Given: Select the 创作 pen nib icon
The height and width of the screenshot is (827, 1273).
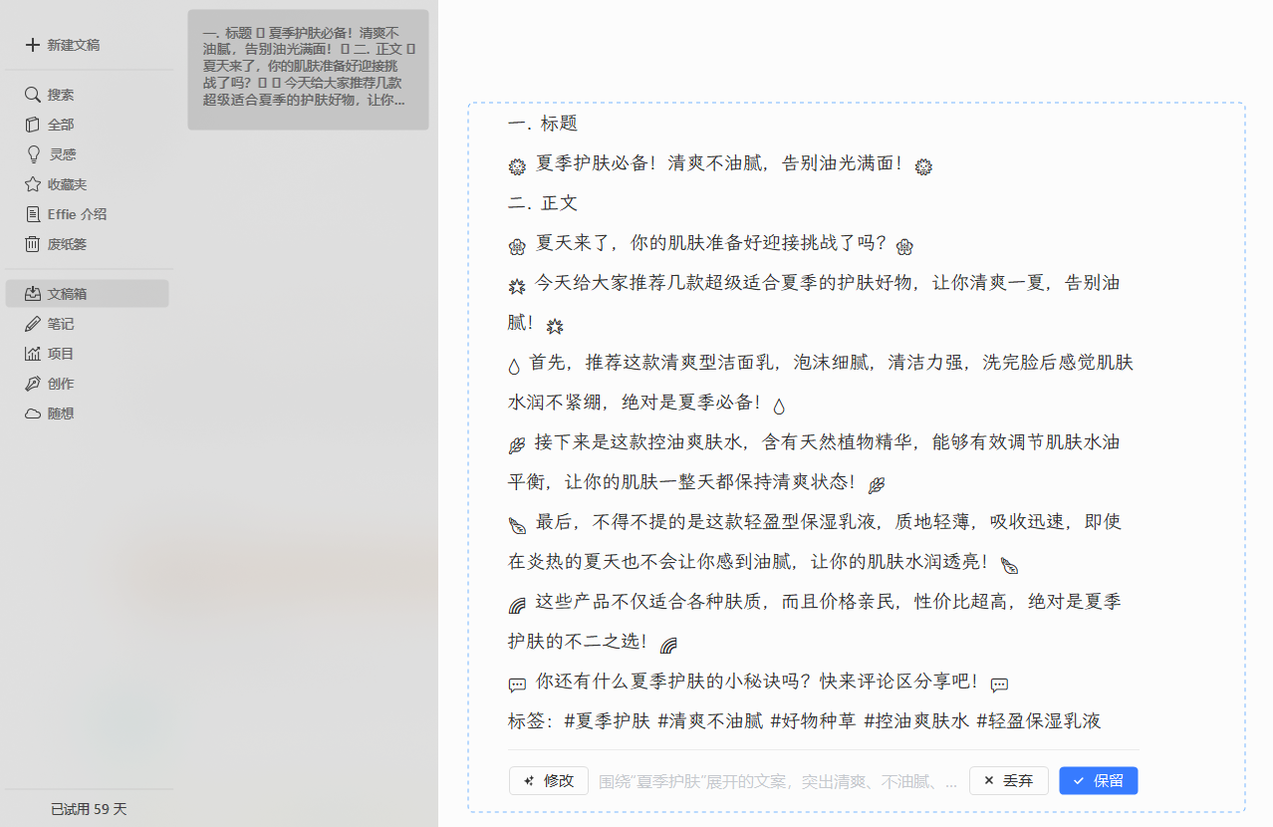Looking at the screenshot, I should coord(33,384).
